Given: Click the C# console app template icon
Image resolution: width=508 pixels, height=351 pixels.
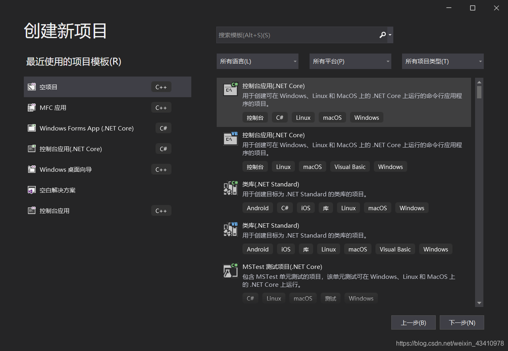Looking at the screenshot, I should coord(231,90).
